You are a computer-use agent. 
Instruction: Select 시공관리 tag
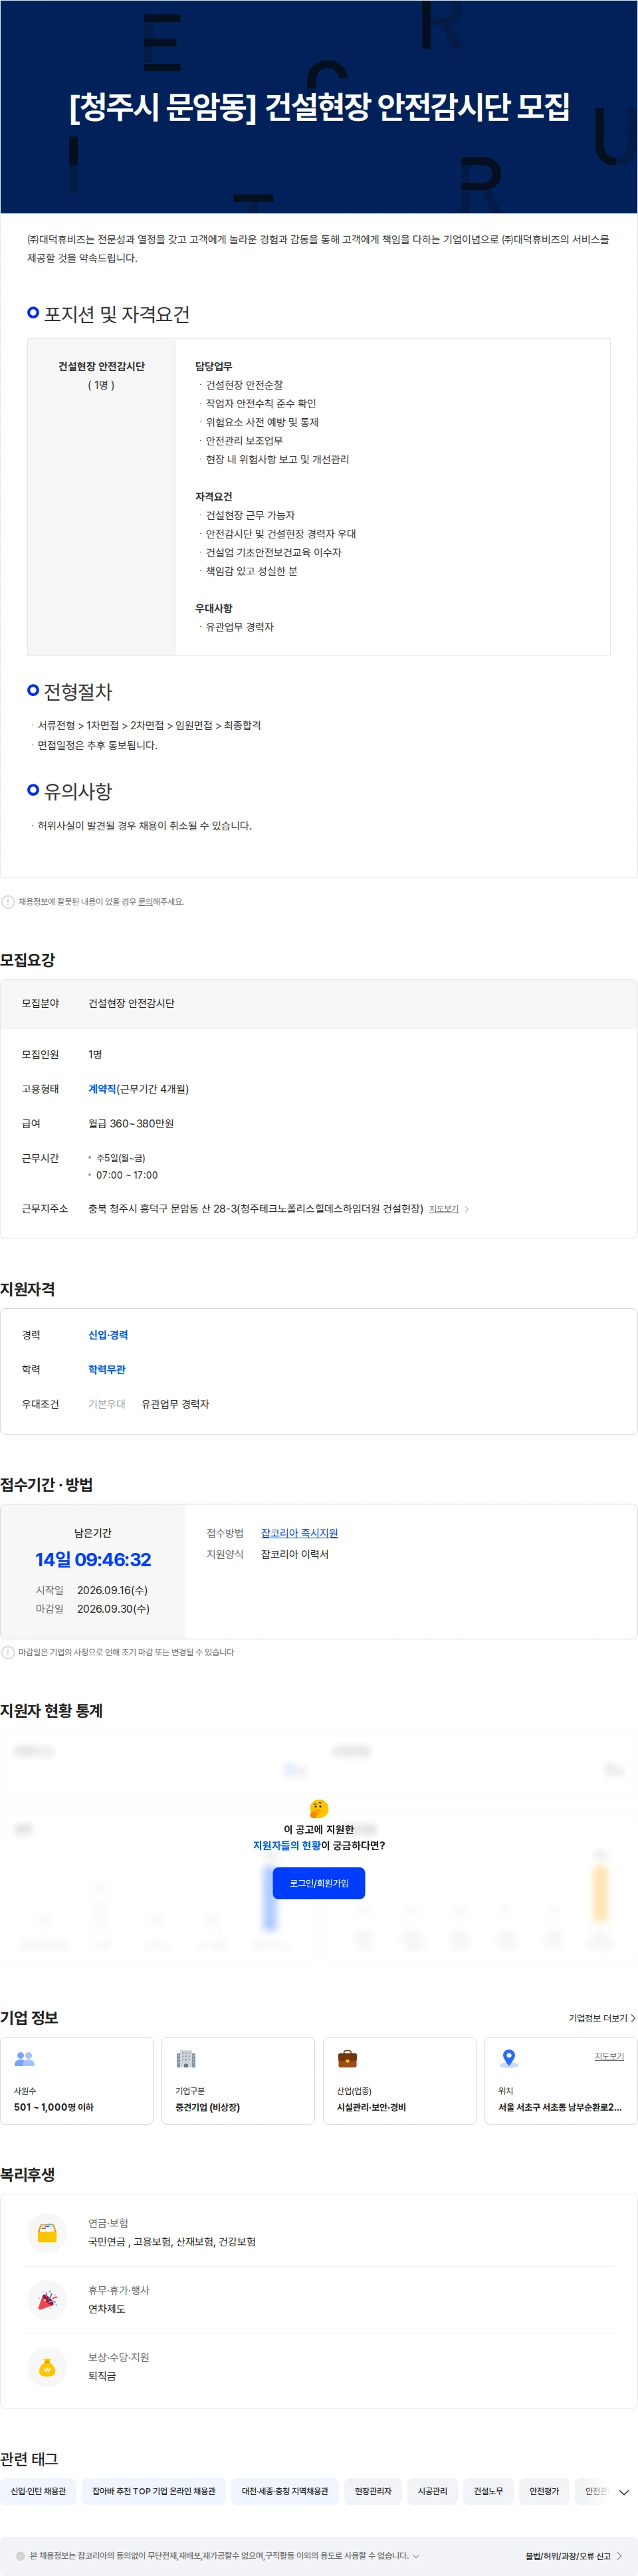click(x=432, y=2491)
